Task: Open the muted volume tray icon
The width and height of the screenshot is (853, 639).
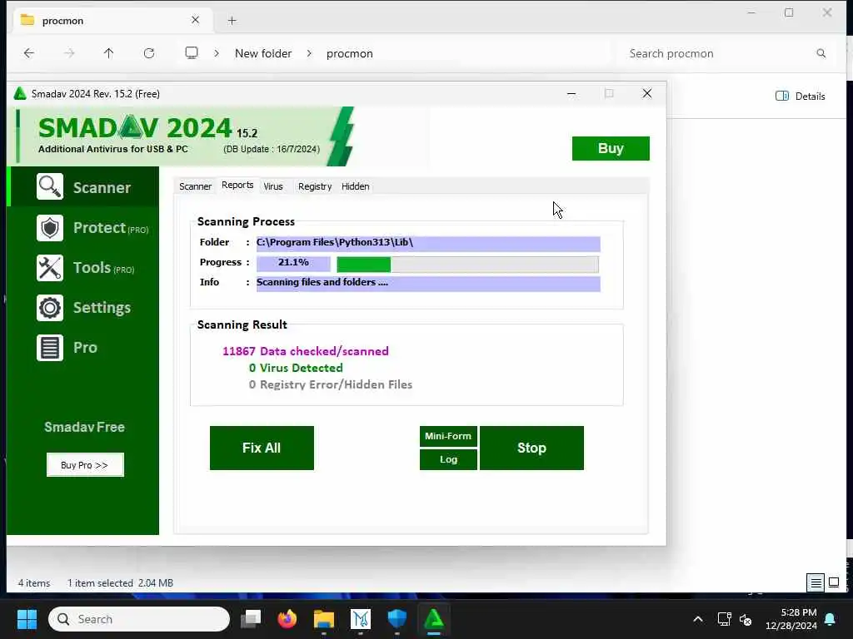Action: click(746, 619)
